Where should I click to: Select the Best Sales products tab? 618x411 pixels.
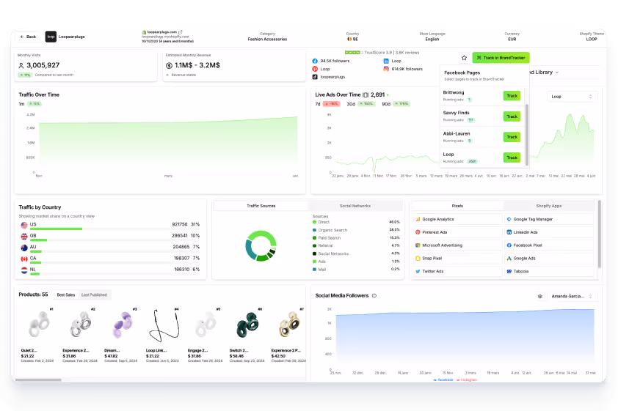click(x=66, y=295)
